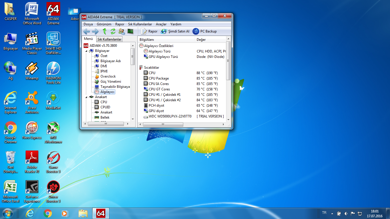Open the Windows Start button

click(8, 213)
